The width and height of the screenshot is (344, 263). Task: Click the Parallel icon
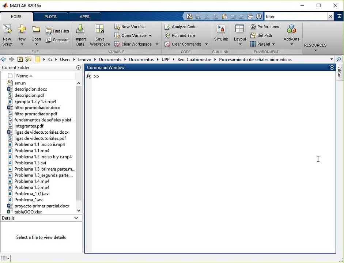[253, 44]
